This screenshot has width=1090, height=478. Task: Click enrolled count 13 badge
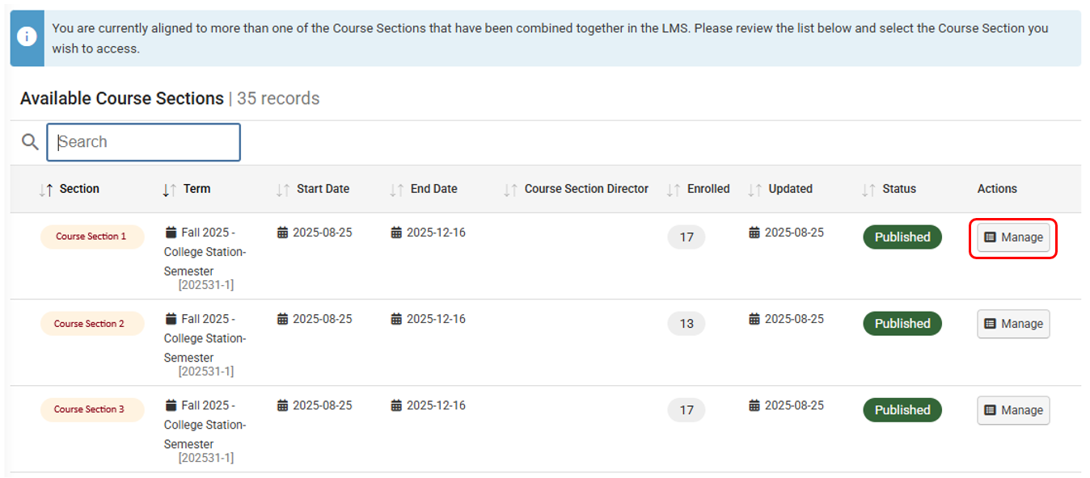[x=687, y=324]
